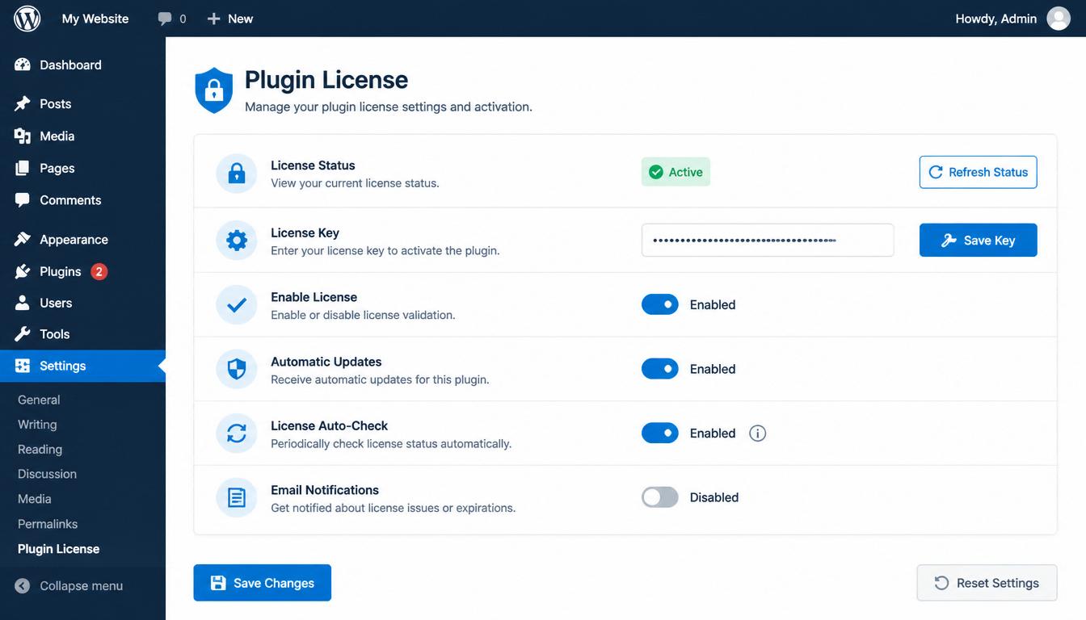Image resolution: width=1086 pixels, height=620 pixels.
Task: Click the plugins update count badge
Action: (x=99, y=271)
